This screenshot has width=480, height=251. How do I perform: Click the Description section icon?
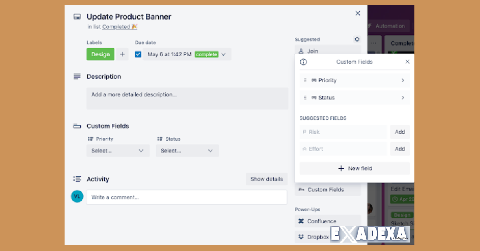click(x=77, y=76)
